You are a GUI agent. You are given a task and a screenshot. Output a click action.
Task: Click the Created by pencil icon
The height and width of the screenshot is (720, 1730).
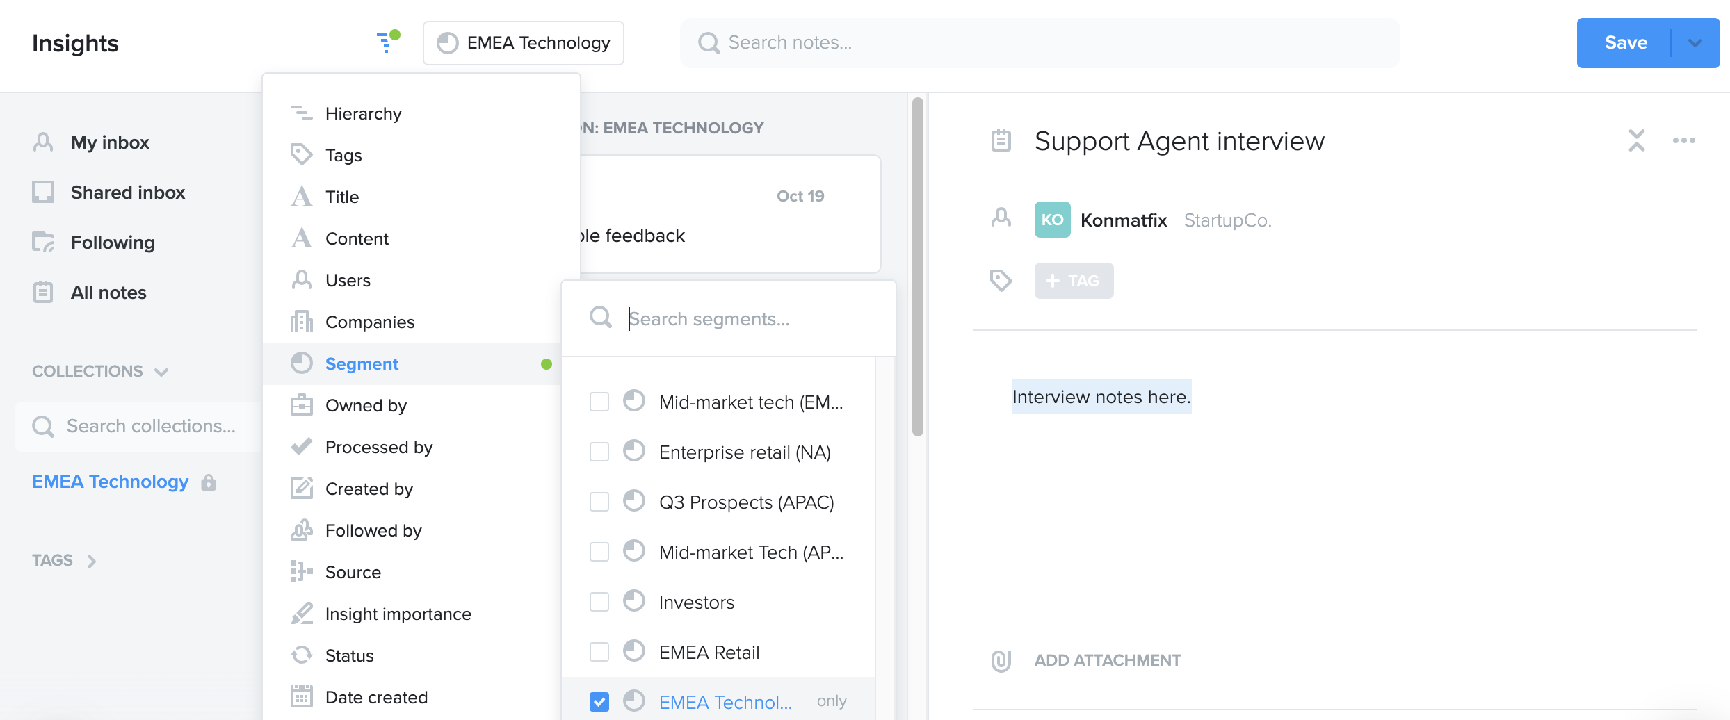(302, 488)
